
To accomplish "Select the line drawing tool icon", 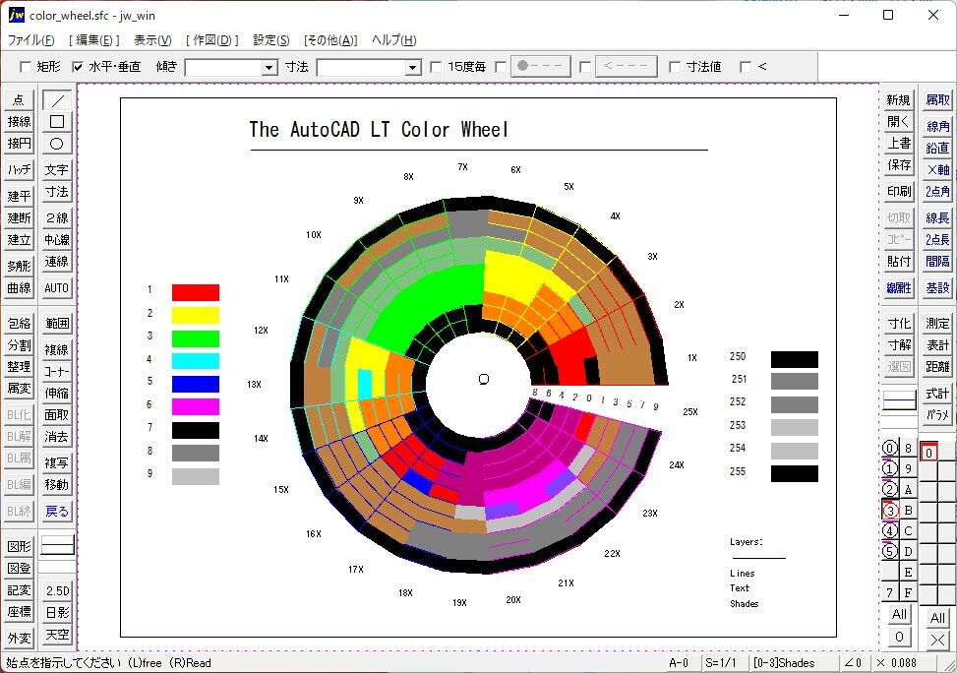I will pyautogui.click(x=57, y=100).
